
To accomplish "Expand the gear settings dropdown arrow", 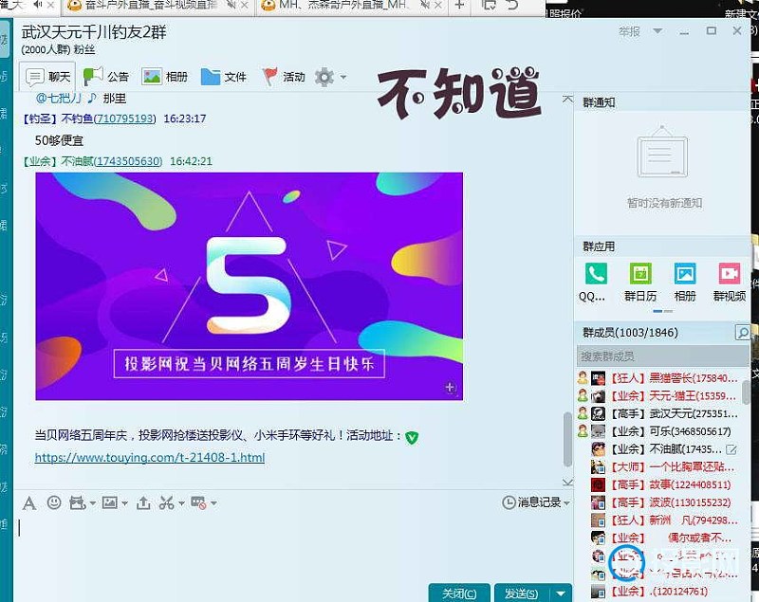I will 343,77.
